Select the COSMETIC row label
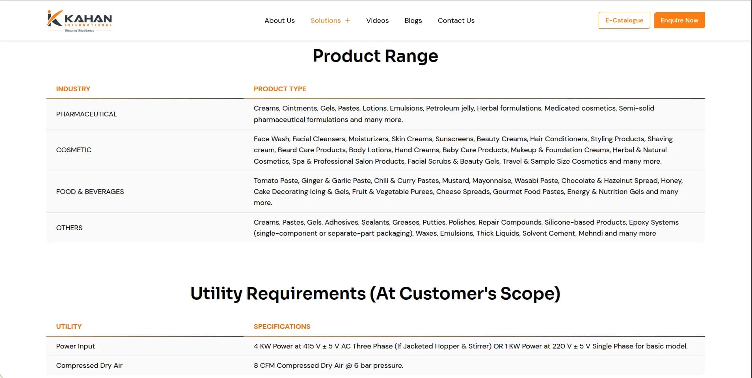Viewport: 752px width, 378px height. [74, 150]
